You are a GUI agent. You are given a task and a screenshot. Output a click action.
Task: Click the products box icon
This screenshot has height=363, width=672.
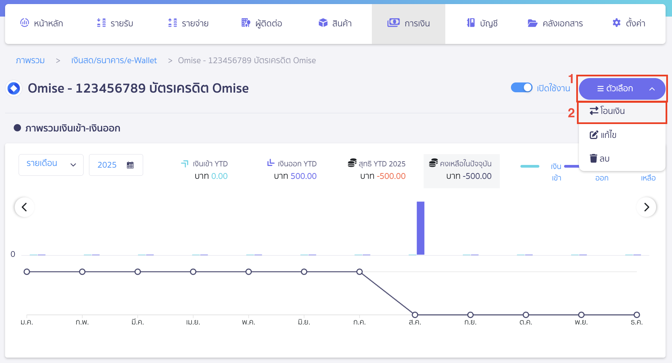point(323,23)
